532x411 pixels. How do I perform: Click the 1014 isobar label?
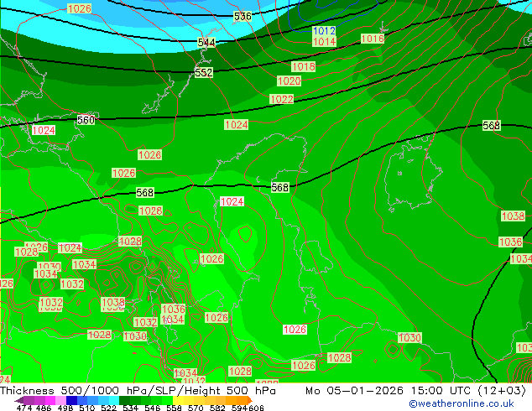(324, 42)
